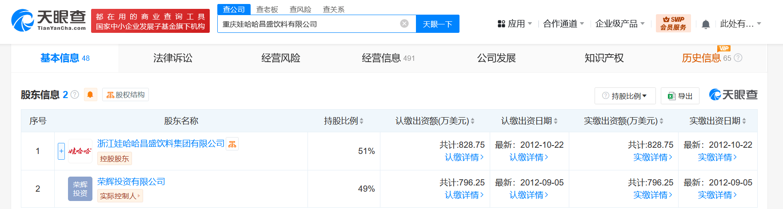The image size is (783, 209).
Task: Click the 51% shareholding cell
Action: [x=344, y=151]
